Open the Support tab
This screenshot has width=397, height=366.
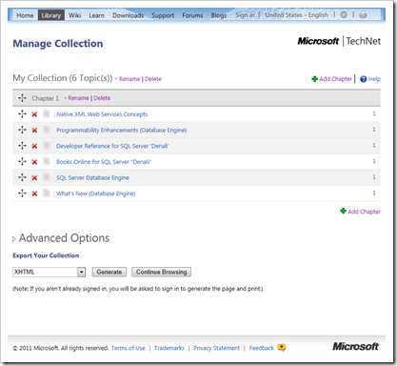(x=163, y=15)
